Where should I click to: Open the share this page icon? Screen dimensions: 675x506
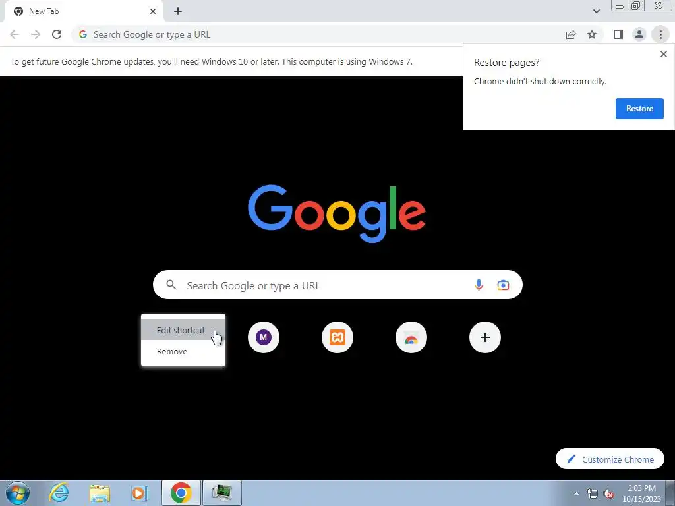click(x=571, y=34)
